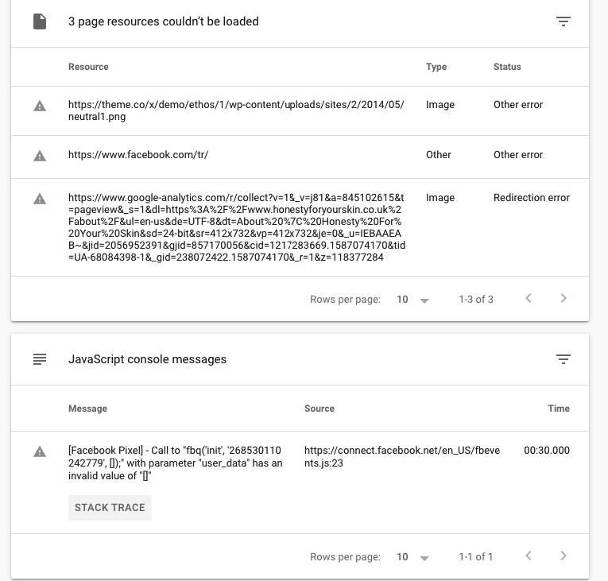Open the STACK TRACE button

click(x=110, y=508)
